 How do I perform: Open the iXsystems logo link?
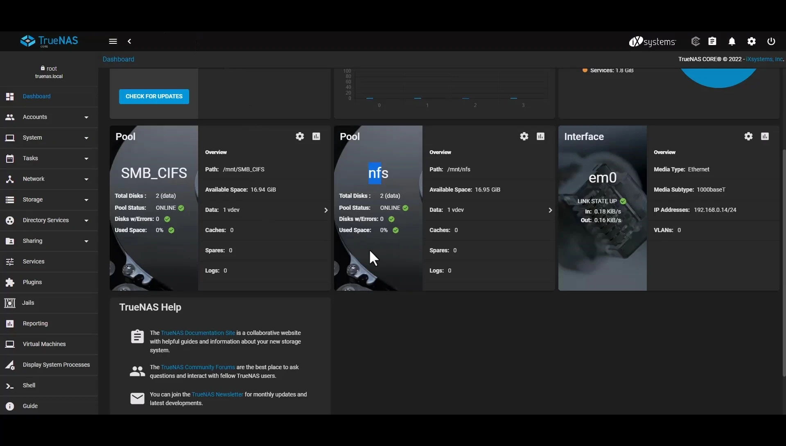[x=652, y=41]
